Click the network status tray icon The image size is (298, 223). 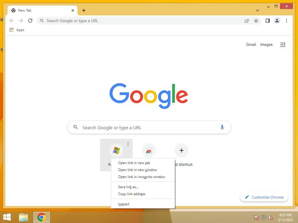coord(263,217)
